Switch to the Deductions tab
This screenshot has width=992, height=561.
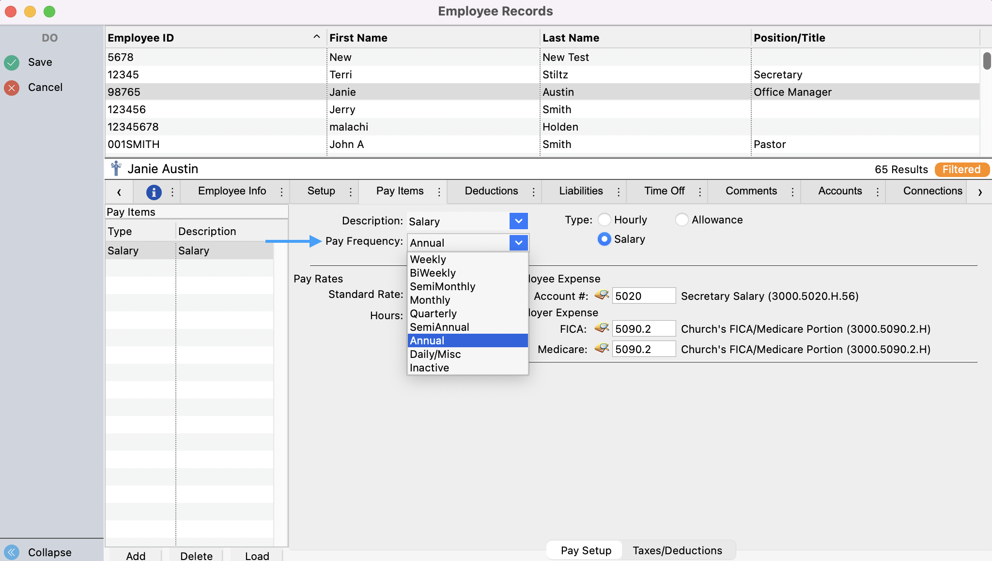[491, 191]
